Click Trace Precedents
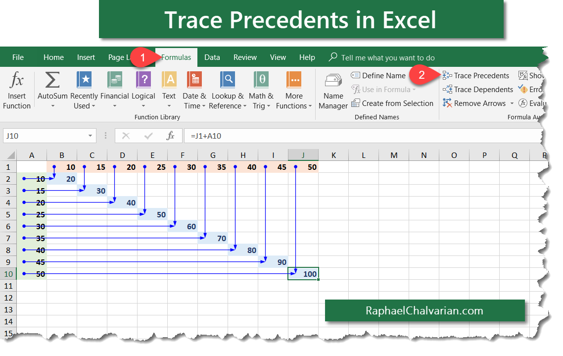Screen dimensions: 563x356 click(476, 75)
